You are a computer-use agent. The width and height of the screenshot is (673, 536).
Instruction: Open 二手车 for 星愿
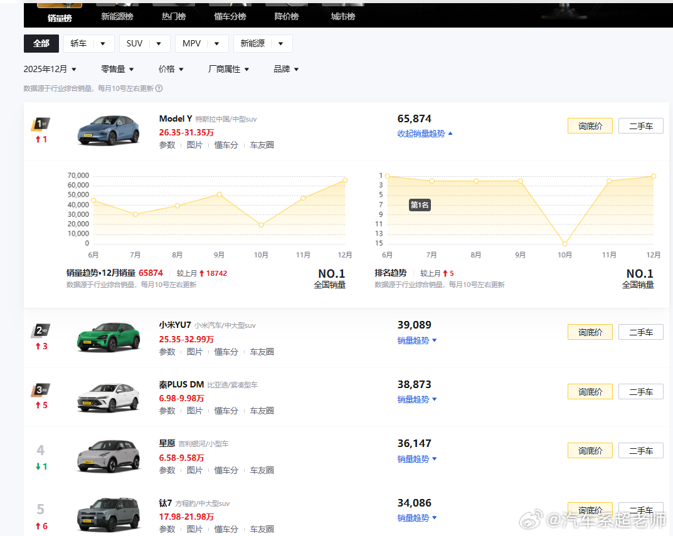pyautogui.click(x=640, y=450)
